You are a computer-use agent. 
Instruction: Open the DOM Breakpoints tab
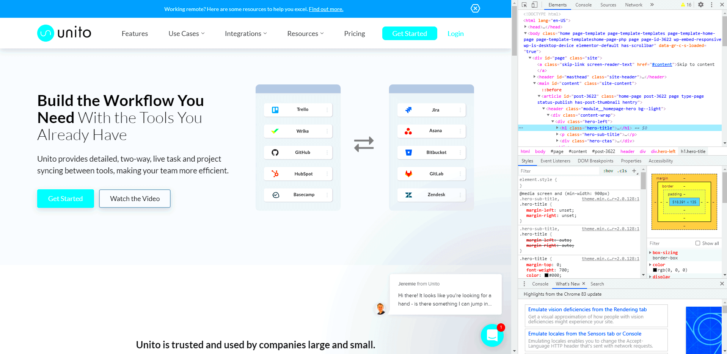595,161
